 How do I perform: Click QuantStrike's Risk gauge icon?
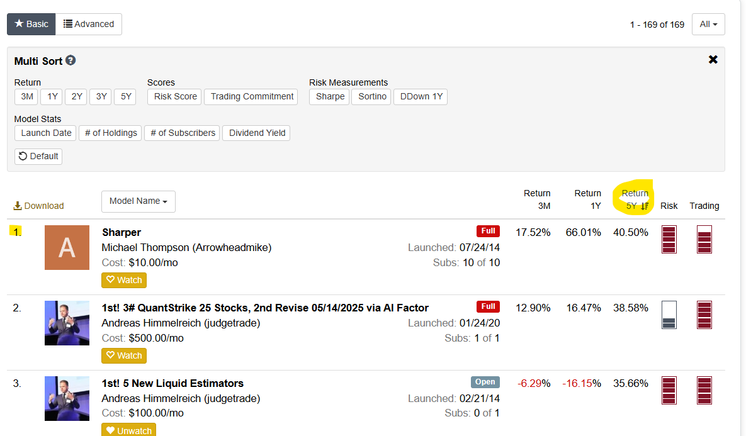669,315
